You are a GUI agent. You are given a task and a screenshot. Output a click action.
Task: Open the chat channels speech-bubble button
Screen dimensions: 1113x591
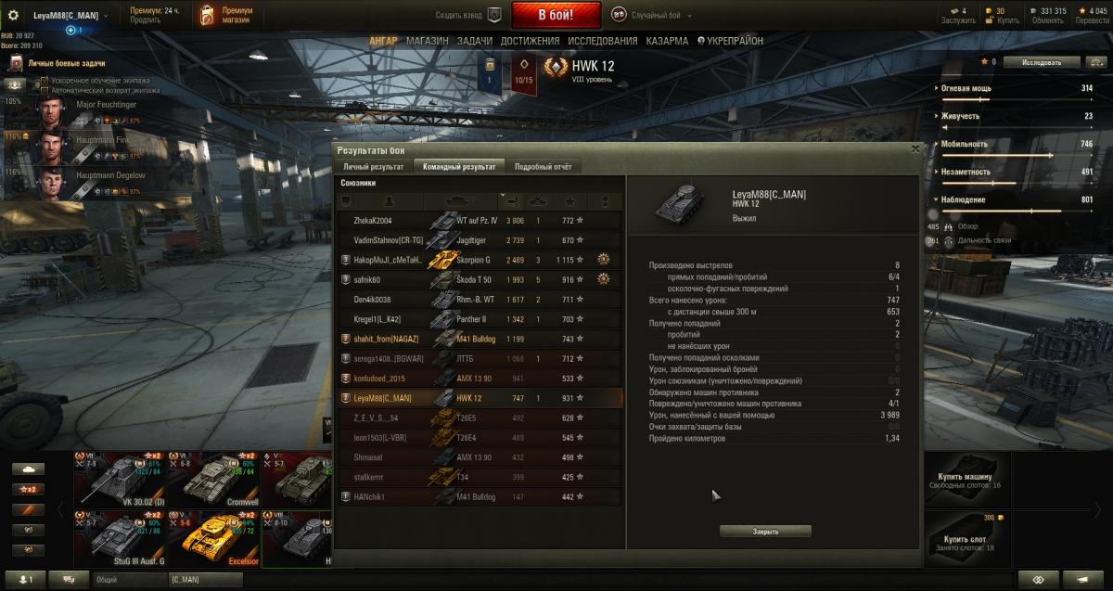pos(69,580)
